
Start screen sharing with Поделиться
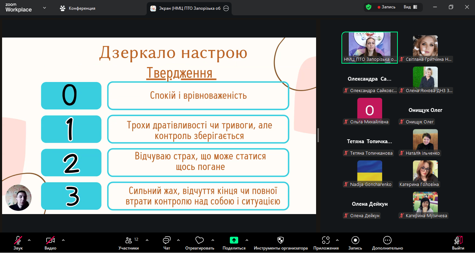click(234, 243)
